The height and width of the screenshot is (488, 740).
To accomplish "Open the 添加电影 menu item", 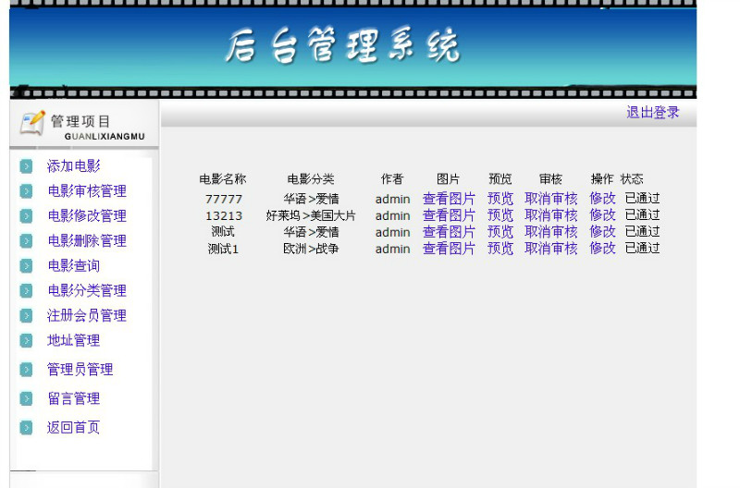I will point(74,166).
